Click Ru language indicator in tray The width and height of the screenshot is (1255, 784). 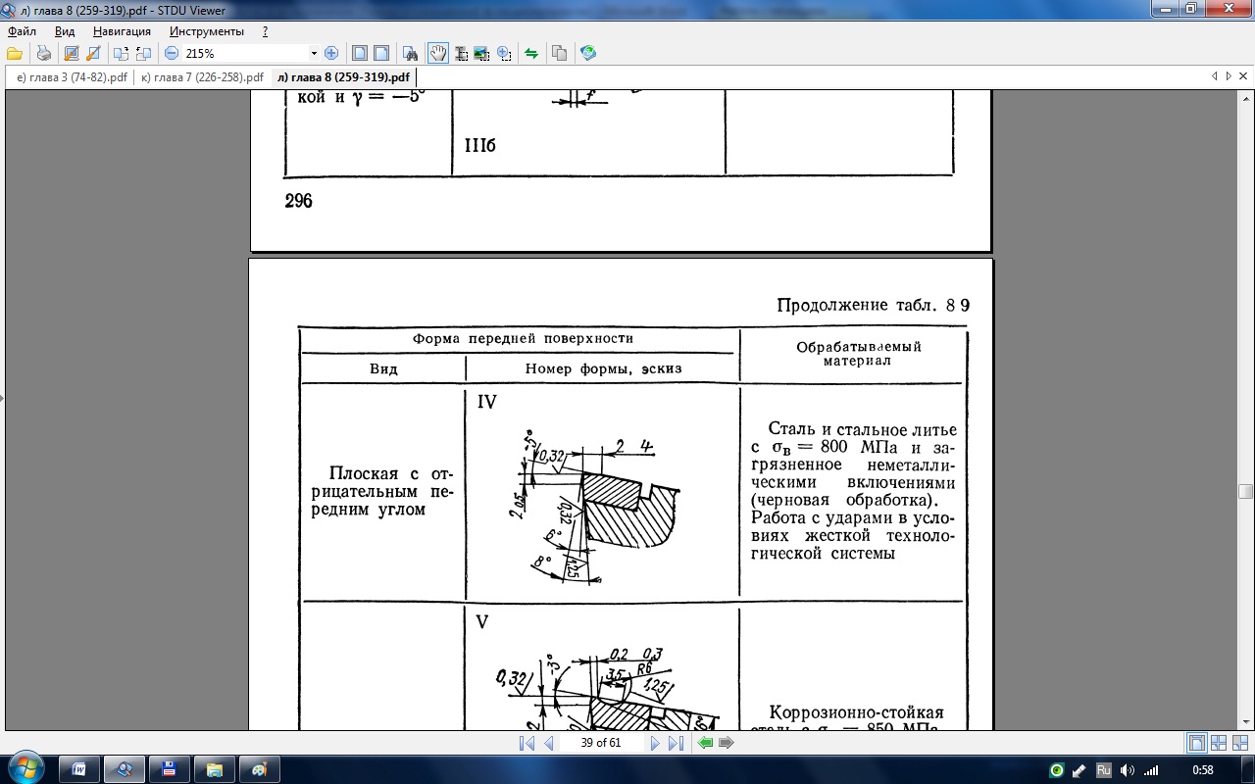point(1103,770)
